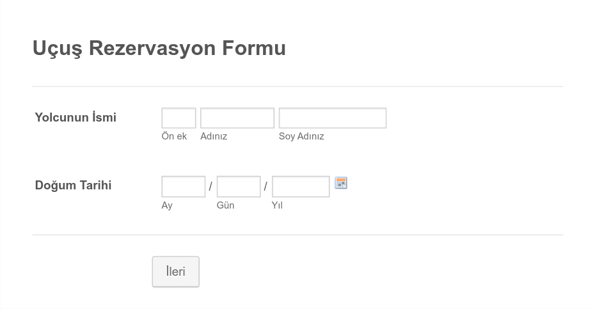Click the divider line below the heading
Image resolution: width=595 pixels, height=309 pixels.
(x=297, y=86)
